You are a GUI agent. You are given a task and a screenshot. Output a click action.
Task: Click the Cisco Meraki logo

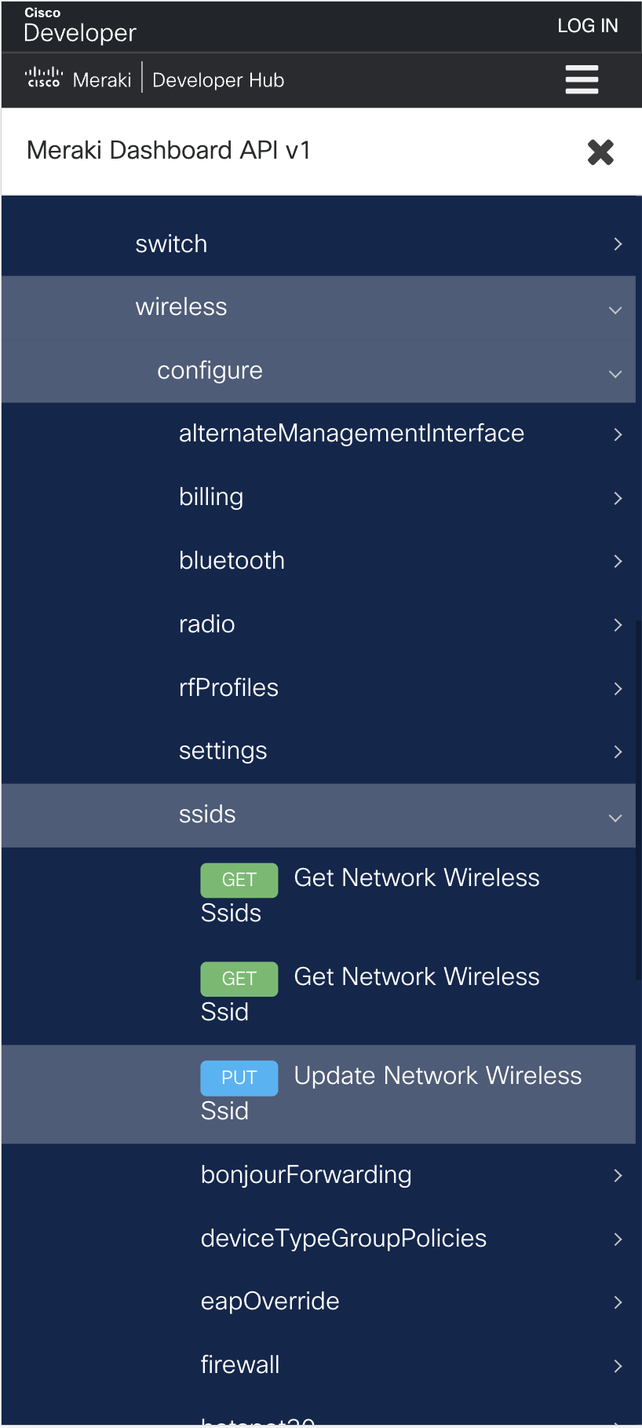click(76, 79)
